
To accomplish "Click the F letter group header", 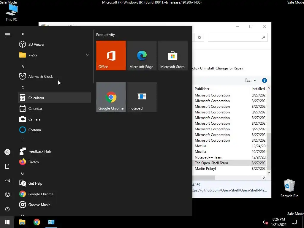I will tap(23, 141).
